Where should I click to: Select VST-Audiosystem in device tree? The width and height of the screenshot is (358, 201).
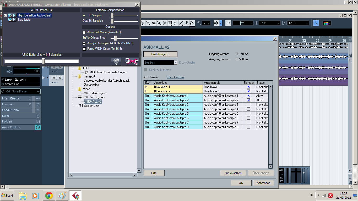94,97
